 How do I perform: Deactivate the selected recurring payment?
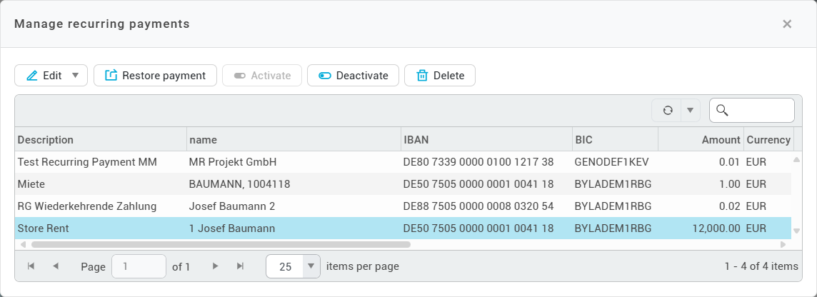click(x=353, y=76)
